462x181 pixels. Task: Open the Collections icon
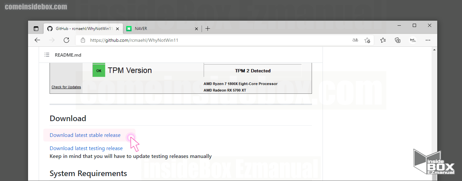398,40
